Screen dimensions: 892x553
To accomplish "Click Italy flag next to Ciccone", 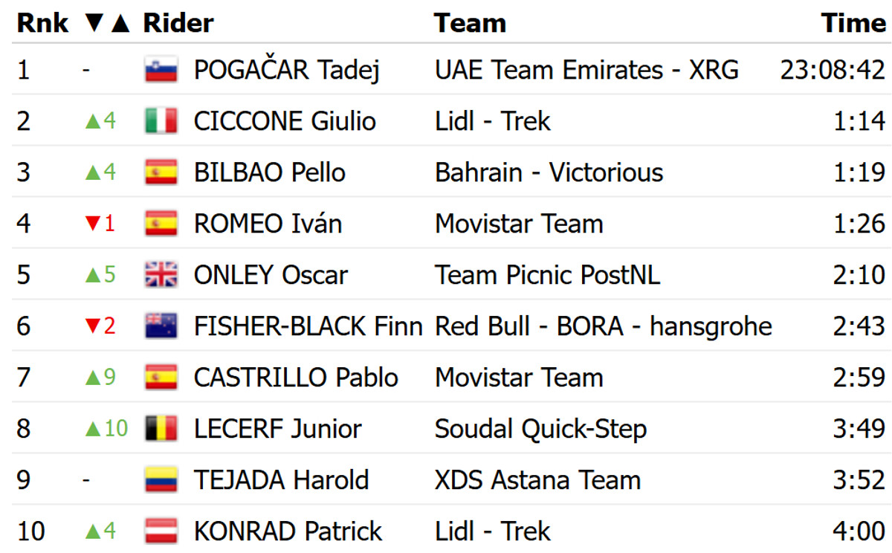I will click(x=161, y=121).
